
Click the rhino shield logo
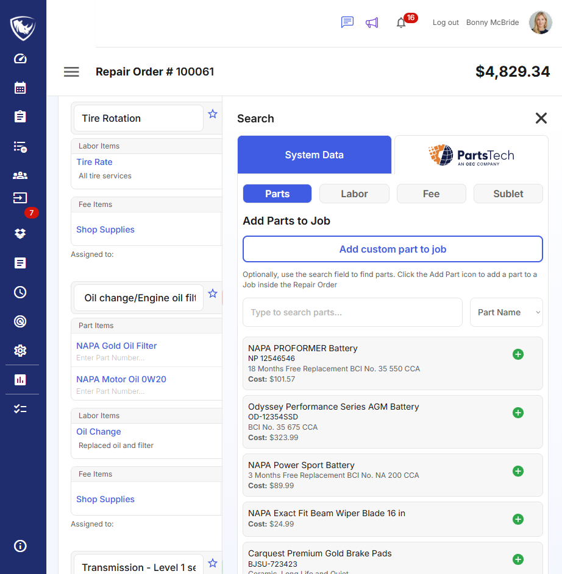pyautogui.click(x=23, y=28)
